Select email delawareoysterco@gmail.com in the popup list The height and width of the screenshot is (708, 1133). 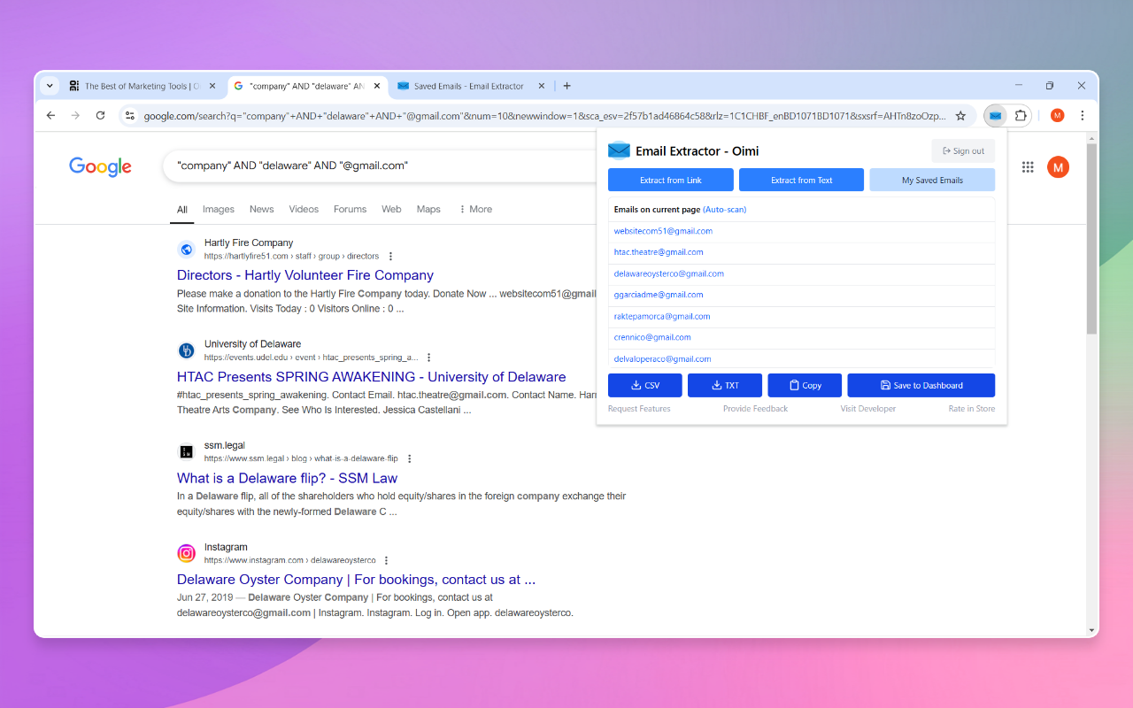669,273
